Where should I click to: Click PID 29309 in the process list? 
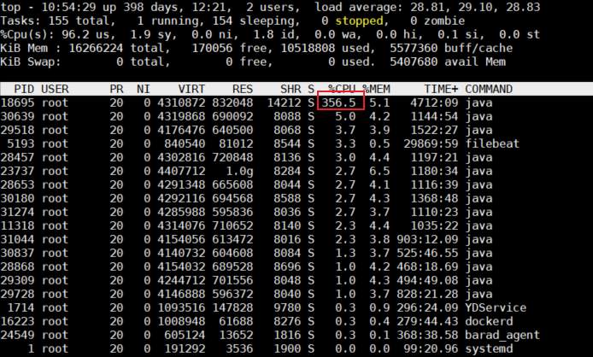[x=17, y=280]
